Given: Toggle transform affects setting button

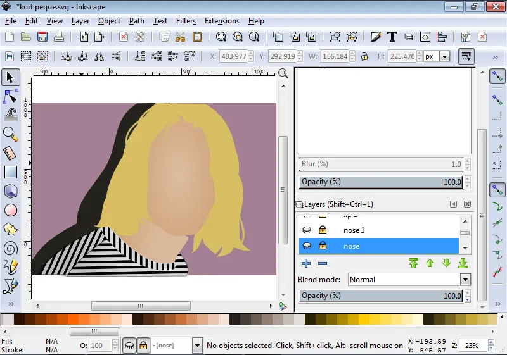Looking at the screenshot, I should point(466,56).
